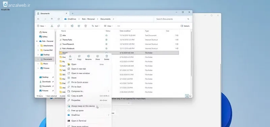The height and width of the screenshot is (127, 270).
Task: Click Rob - Personal in the address breadcrumb
Action: click(x=88, y=19)
